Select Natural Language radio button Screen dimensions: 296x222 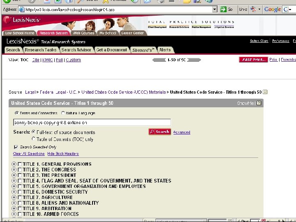tap(63, 113)
